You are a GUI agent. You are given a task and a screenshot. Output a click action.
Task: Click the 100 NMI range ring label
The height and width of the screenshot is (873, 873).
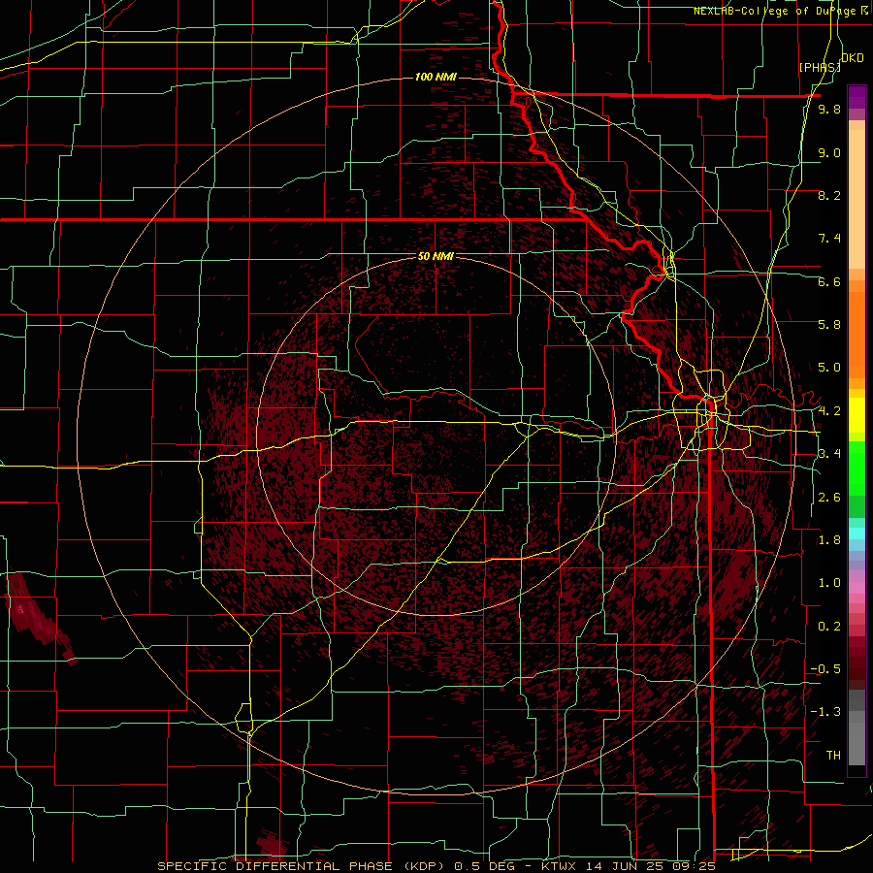tap(436, 77)
